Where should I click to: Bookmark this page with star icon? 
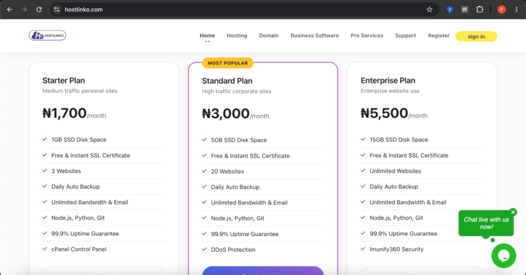[429, 10]
